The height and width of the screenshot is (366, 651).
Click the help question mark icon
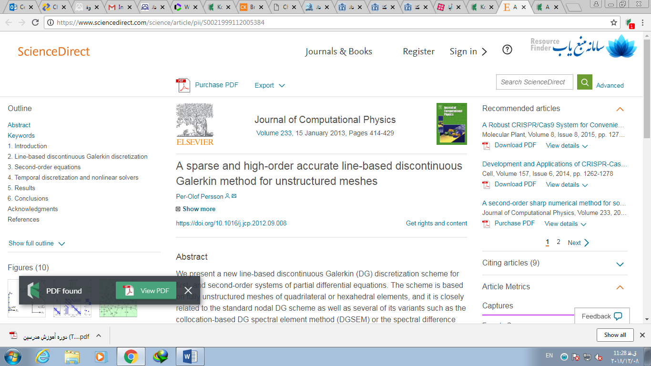click(x=507, y=50)
